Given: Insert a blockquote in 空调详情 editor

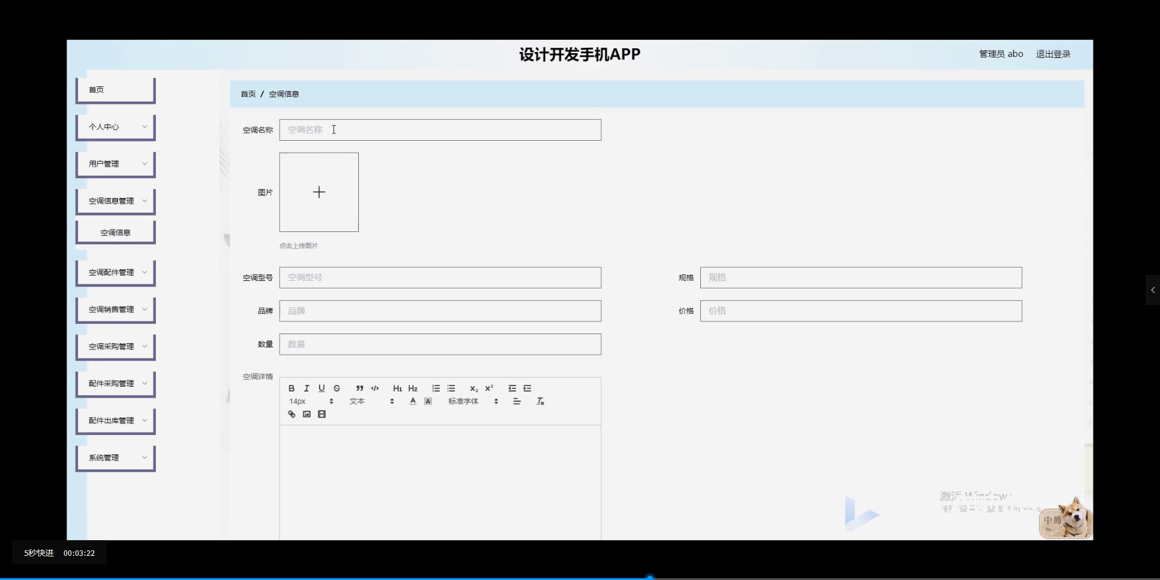Looking at the screenshot, I should pos(359,388).
